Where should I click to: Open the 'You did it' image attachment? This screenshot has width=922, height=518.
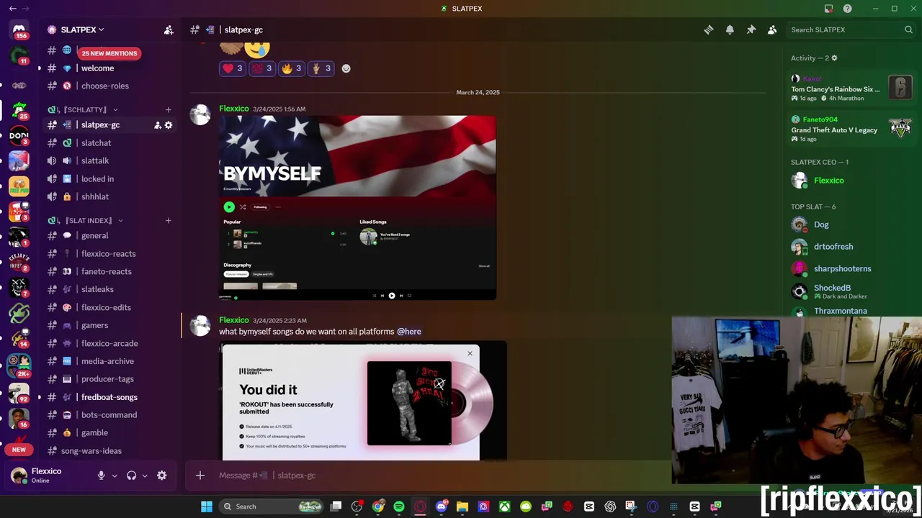point(363,400)
